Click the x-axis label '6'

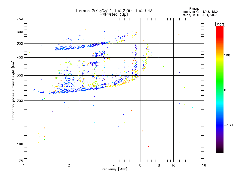point(140,165)
